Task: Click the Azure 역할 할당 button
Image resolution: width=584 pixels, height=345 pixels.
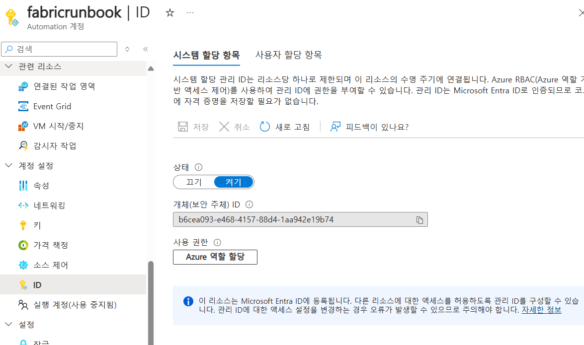Action: pyautogui.click(x=215, y=257)
